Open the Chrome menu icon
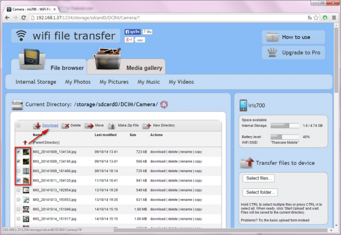Screen dimensions: 341x235 [334, 18]
